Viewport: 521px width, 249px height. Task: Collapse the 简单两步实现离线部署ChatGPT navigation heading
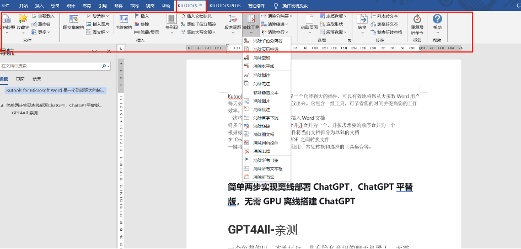tap(3, 105)
